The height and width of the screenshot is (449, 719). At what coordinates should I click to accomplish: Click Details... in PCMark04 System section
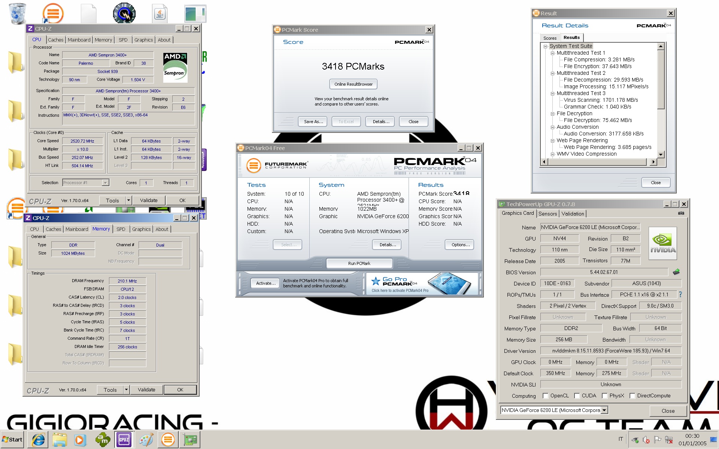coord(388,245)
